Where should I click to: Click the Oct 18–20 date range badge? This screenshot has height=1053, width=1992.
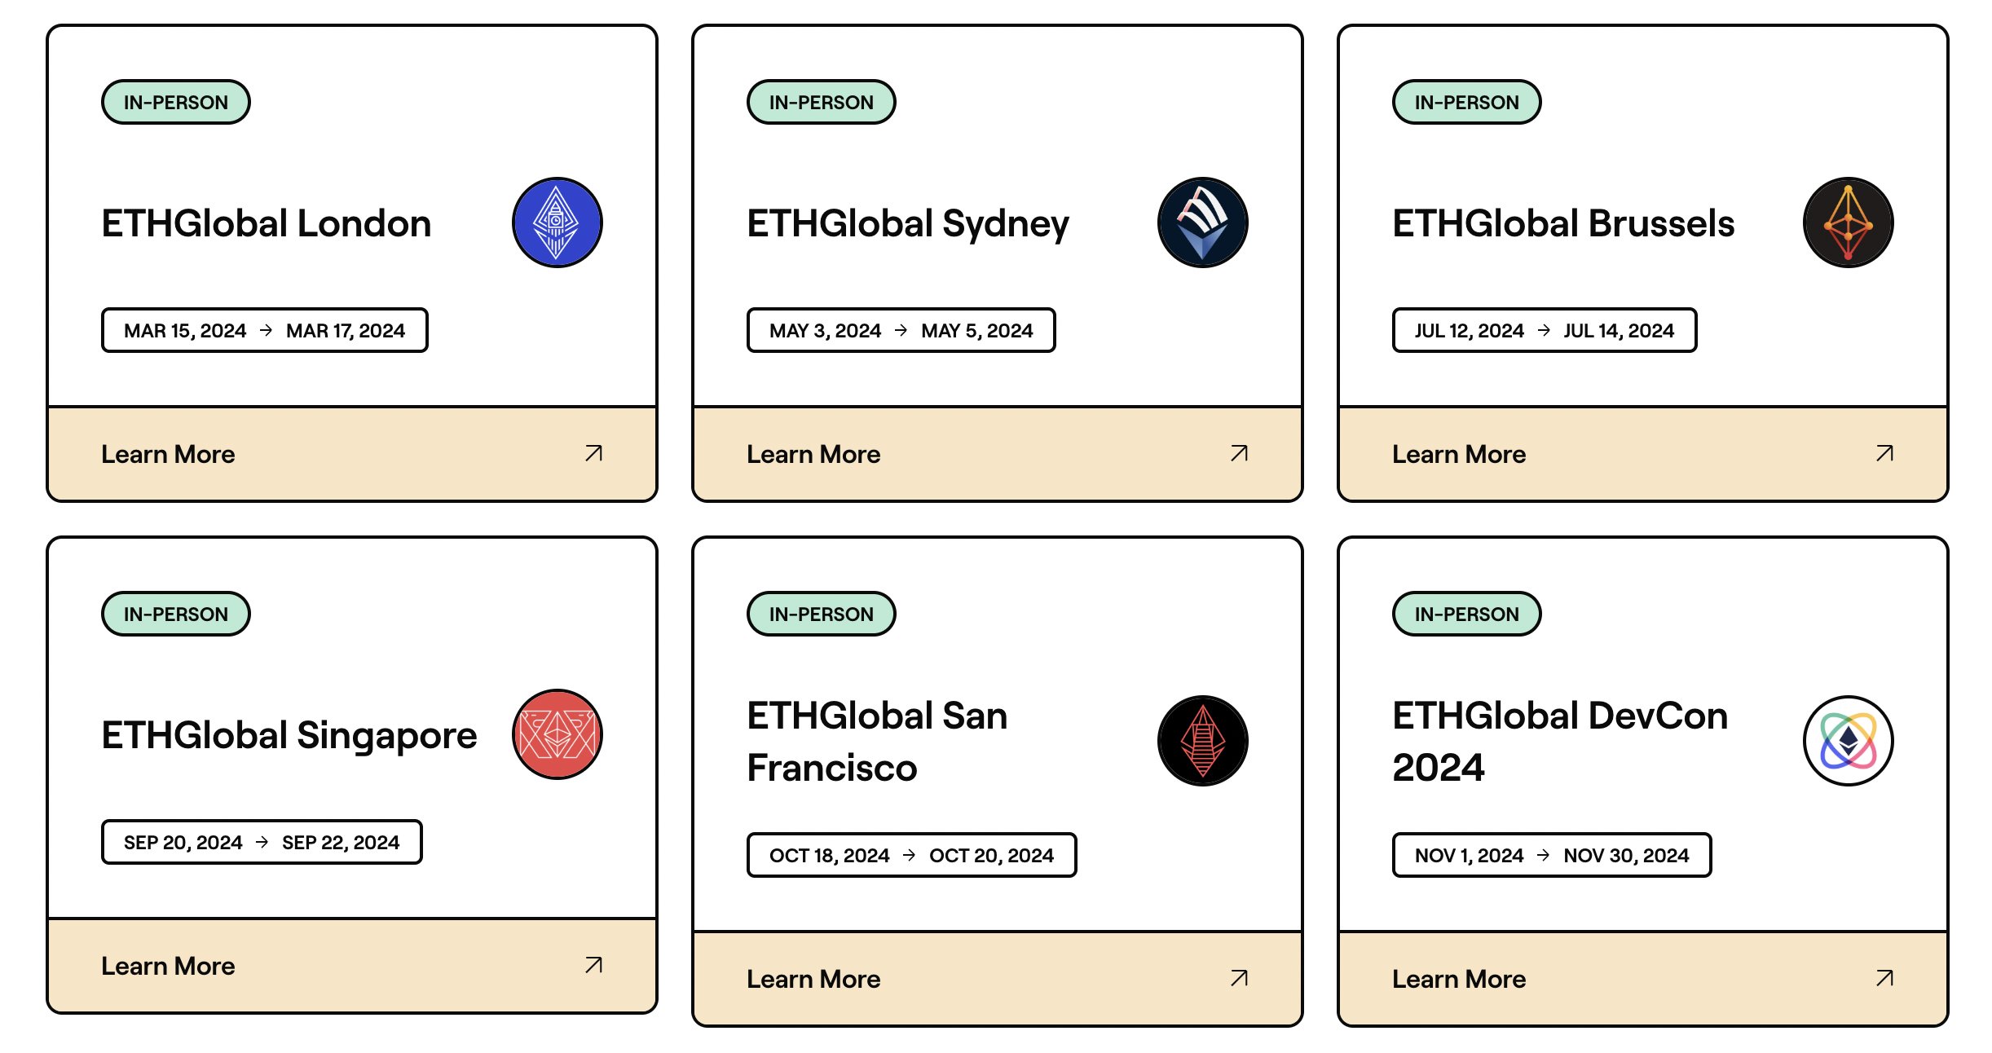(911, 855)
